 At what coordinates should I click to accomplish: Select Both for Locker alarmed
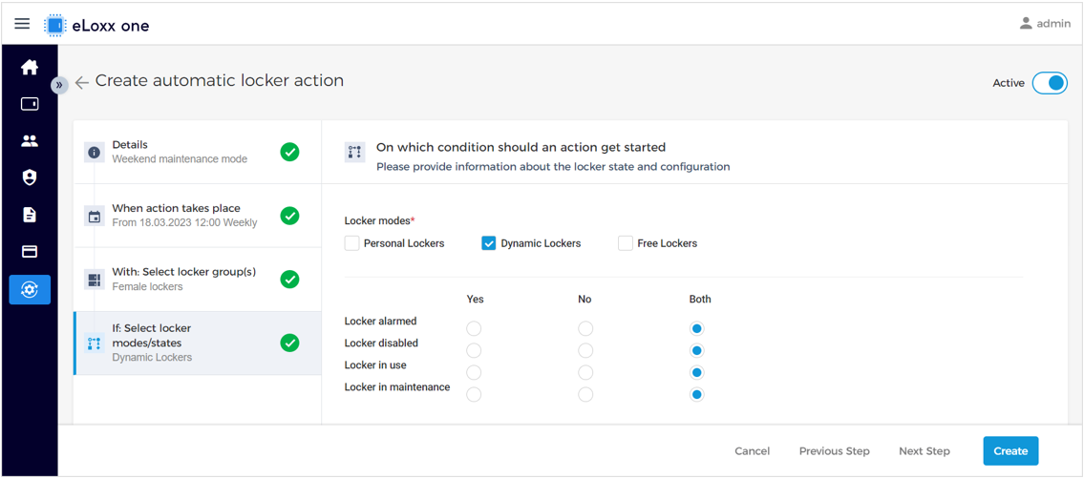click(697, 328)
